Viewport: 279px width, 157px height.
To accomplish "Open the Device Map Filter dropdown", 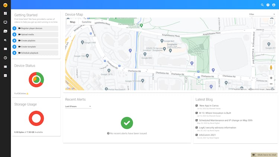I will (262, 14).
